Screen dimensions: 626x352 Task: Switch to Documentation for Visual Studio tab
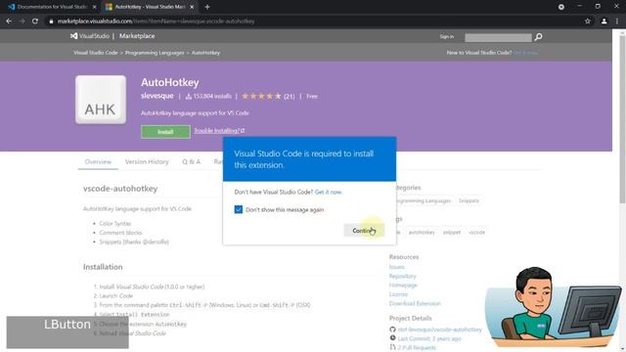(x=52, y=7)
